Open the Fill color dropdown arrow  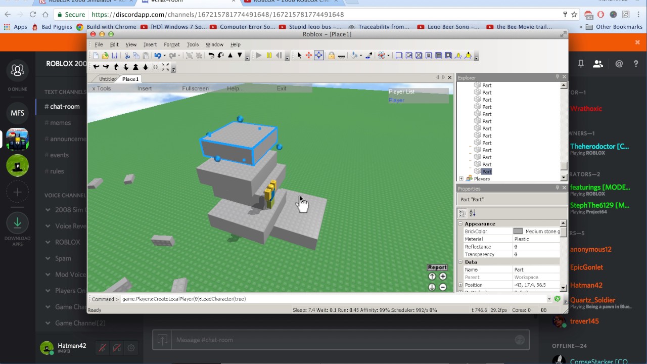point(361,56)
